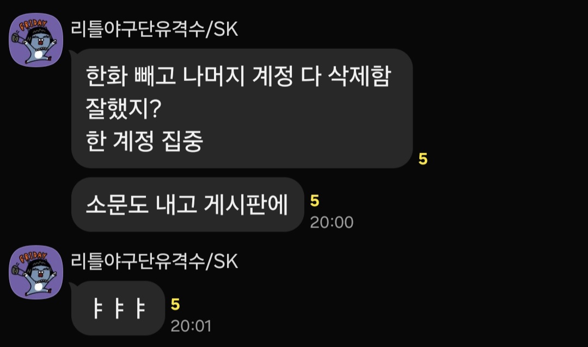The height and width of the screenshot is (347, 588).
Task: Select the 소문도 내고 게시판에 message bubble
Action: click(x=187, y=205)
